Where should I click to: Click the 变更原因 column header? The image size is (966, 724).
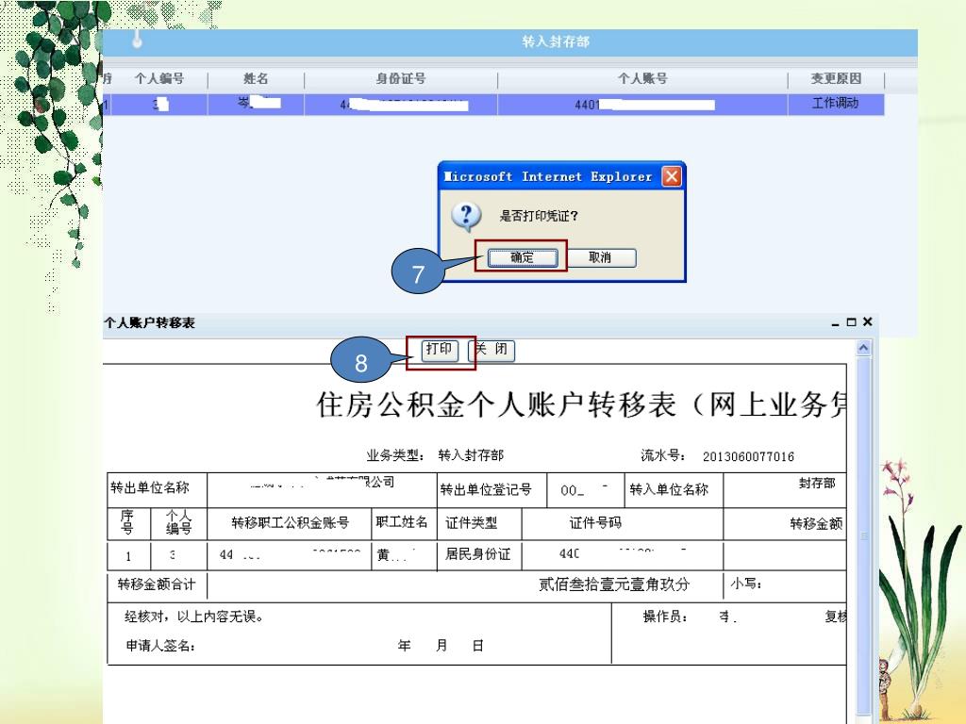[x=836, y=78]
